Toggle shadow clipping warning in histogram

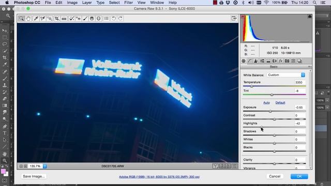243,17
